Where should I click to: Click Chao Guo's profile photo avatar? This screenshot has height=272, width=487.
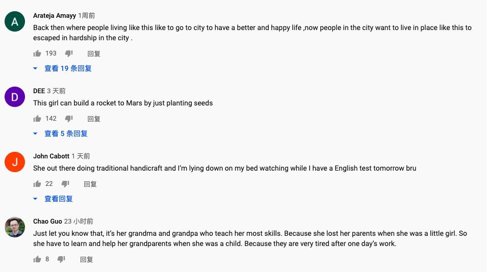[15, 227]
